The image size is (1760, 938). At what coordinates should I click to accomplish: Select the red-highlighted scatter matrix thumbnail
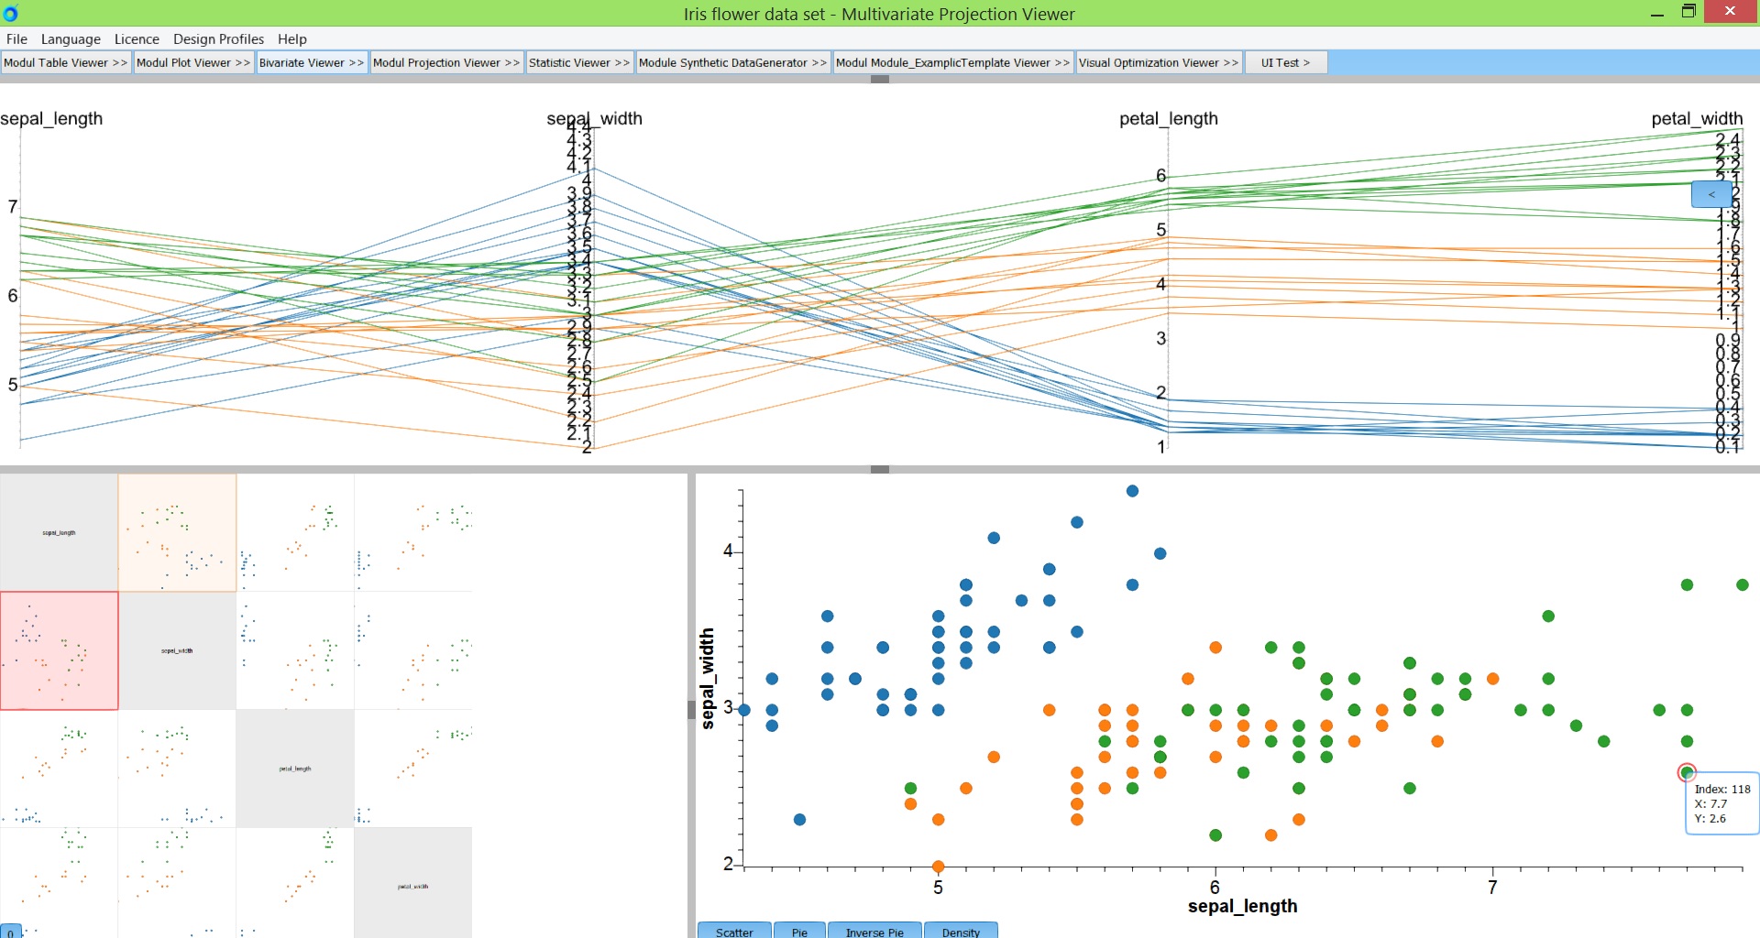tap(60, 650)
